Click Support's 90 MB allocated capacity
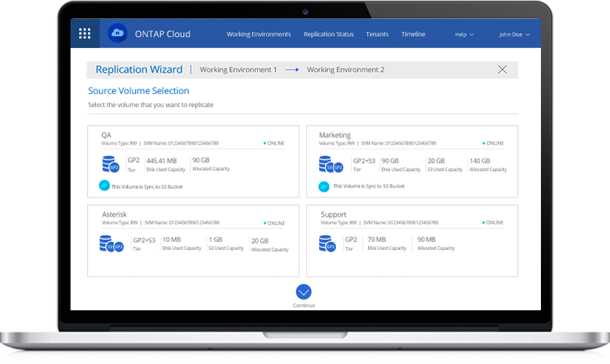 (426, 240)
